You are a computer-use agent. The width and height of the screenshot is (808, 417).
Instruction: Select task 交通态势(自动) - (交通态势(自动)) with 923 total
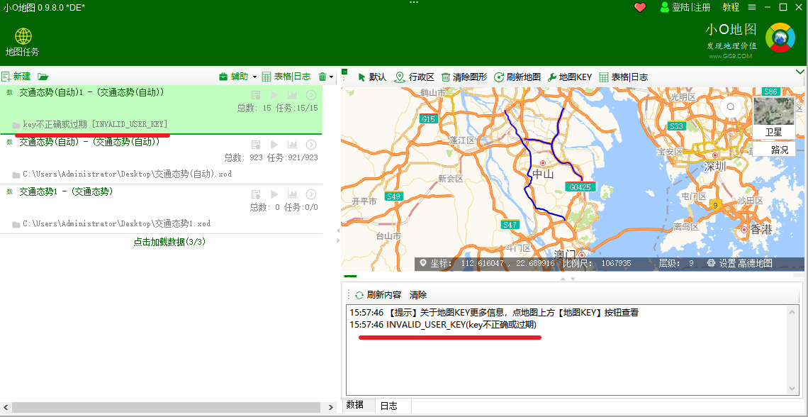pyautogui.click(x=89, y=142)
